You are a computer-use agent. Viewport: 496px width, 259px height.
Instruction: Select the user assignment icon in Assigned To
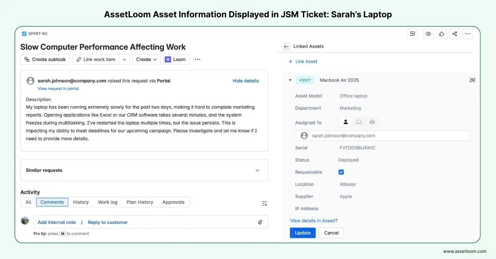346,122
